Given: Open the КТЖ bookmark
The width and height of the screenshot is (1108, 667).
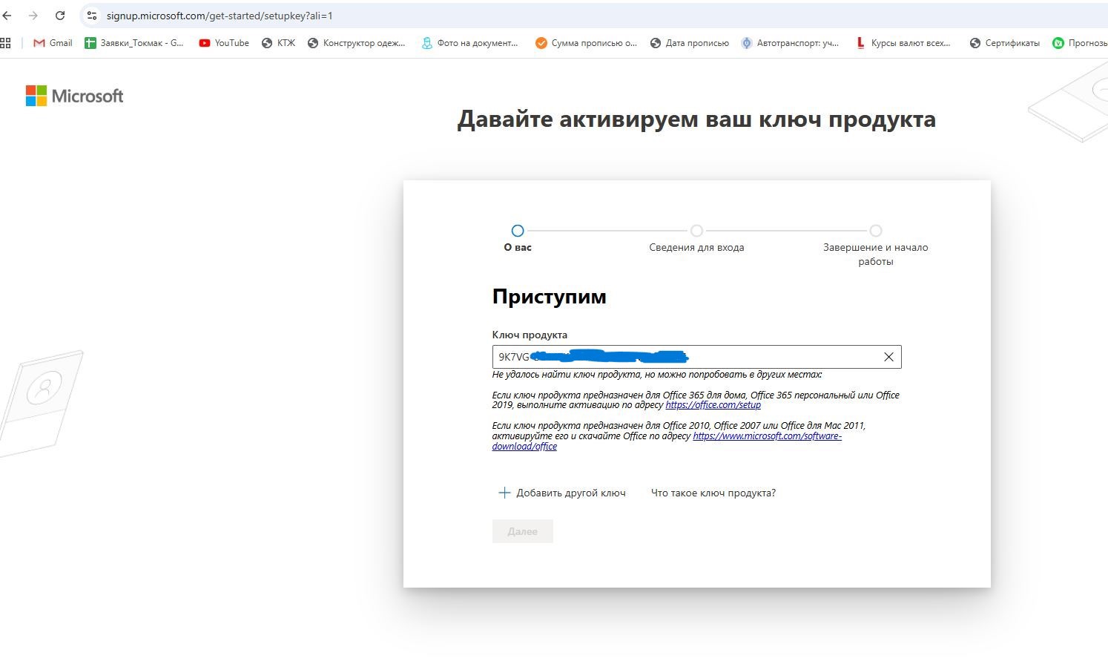Looking at the screenshot, I should (x=278, y=43).
